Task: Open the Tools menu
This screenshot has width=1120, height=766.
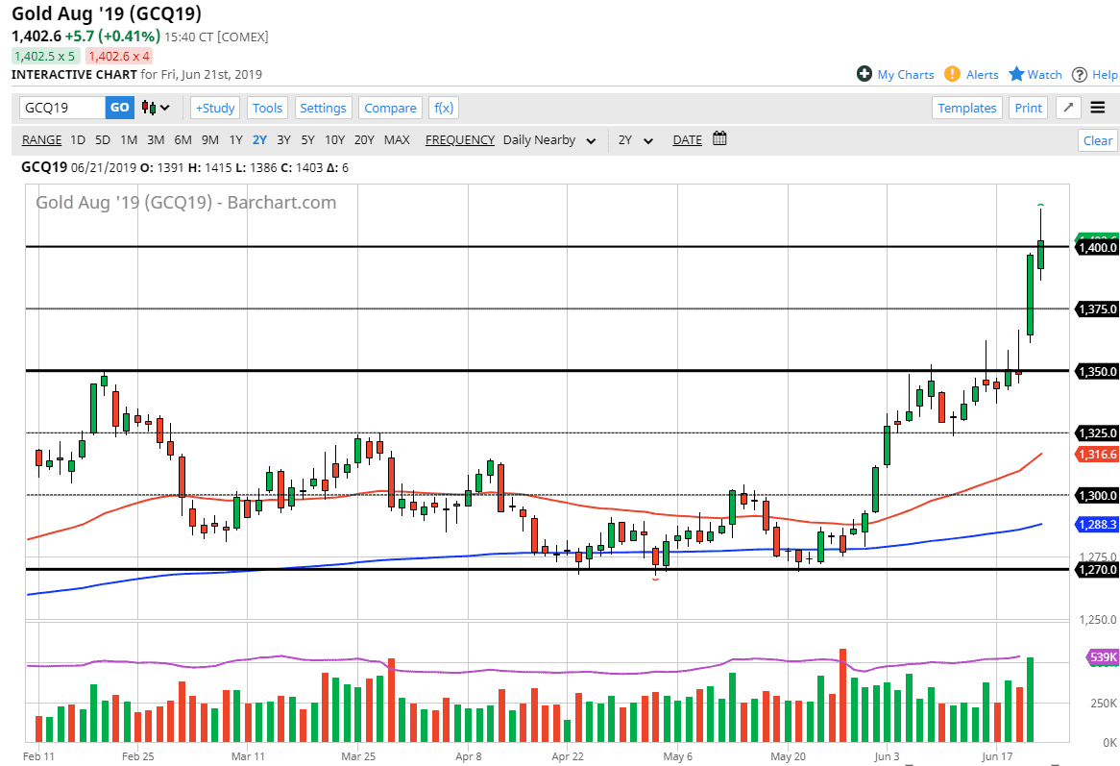Action: click(x=268, y=108)
